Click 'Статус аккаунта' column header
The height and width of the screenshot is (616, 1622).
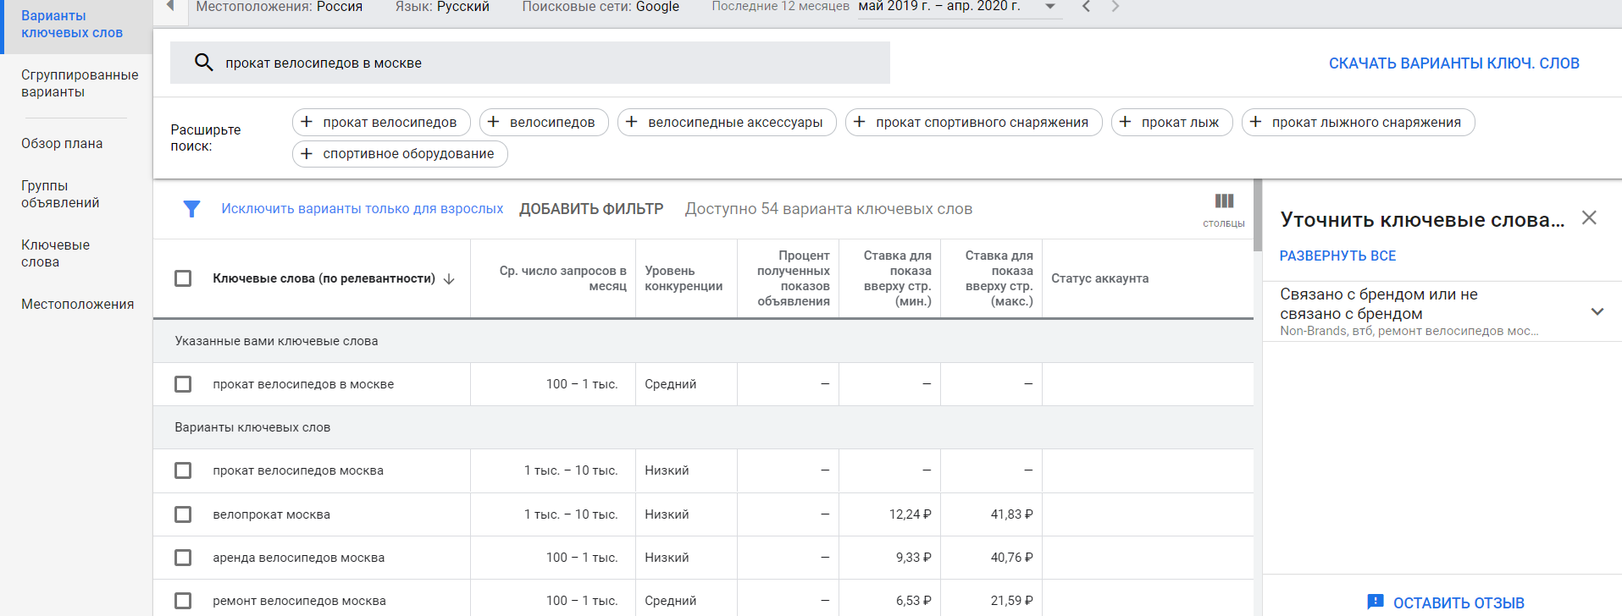(x=1099, y=278)
